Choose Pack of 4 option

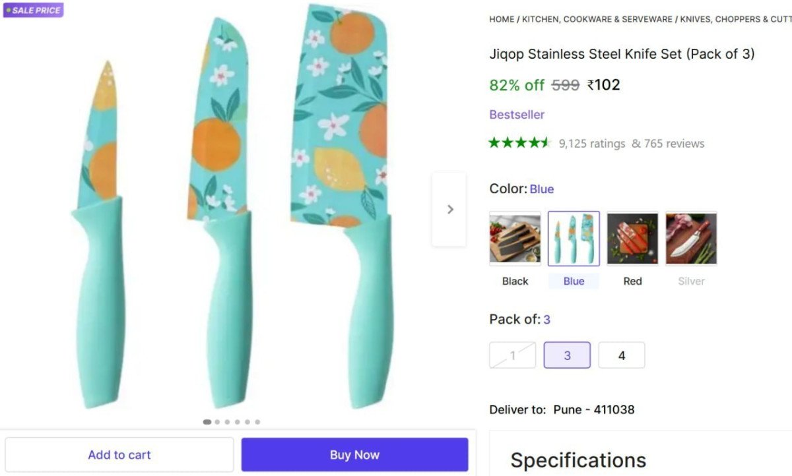click(621, 355)
